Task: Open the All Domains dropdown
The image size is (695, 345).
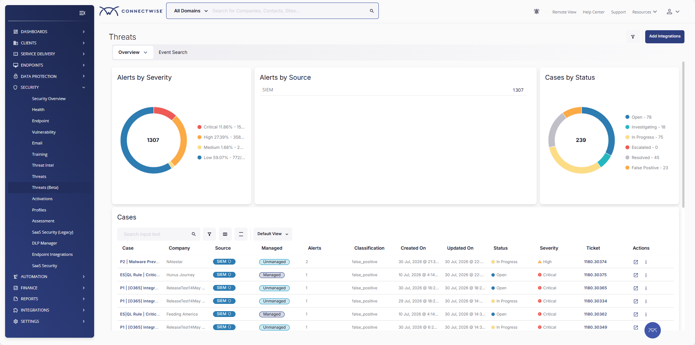Action: [191, 11]
